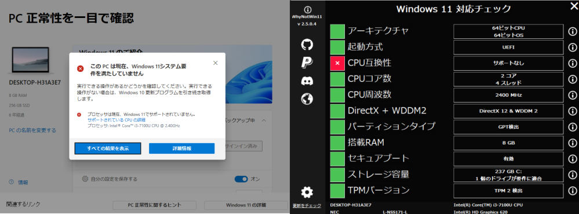Click the globe website icon
The height and width of the screenshot is (214, 579).
(x=307, y=99)
